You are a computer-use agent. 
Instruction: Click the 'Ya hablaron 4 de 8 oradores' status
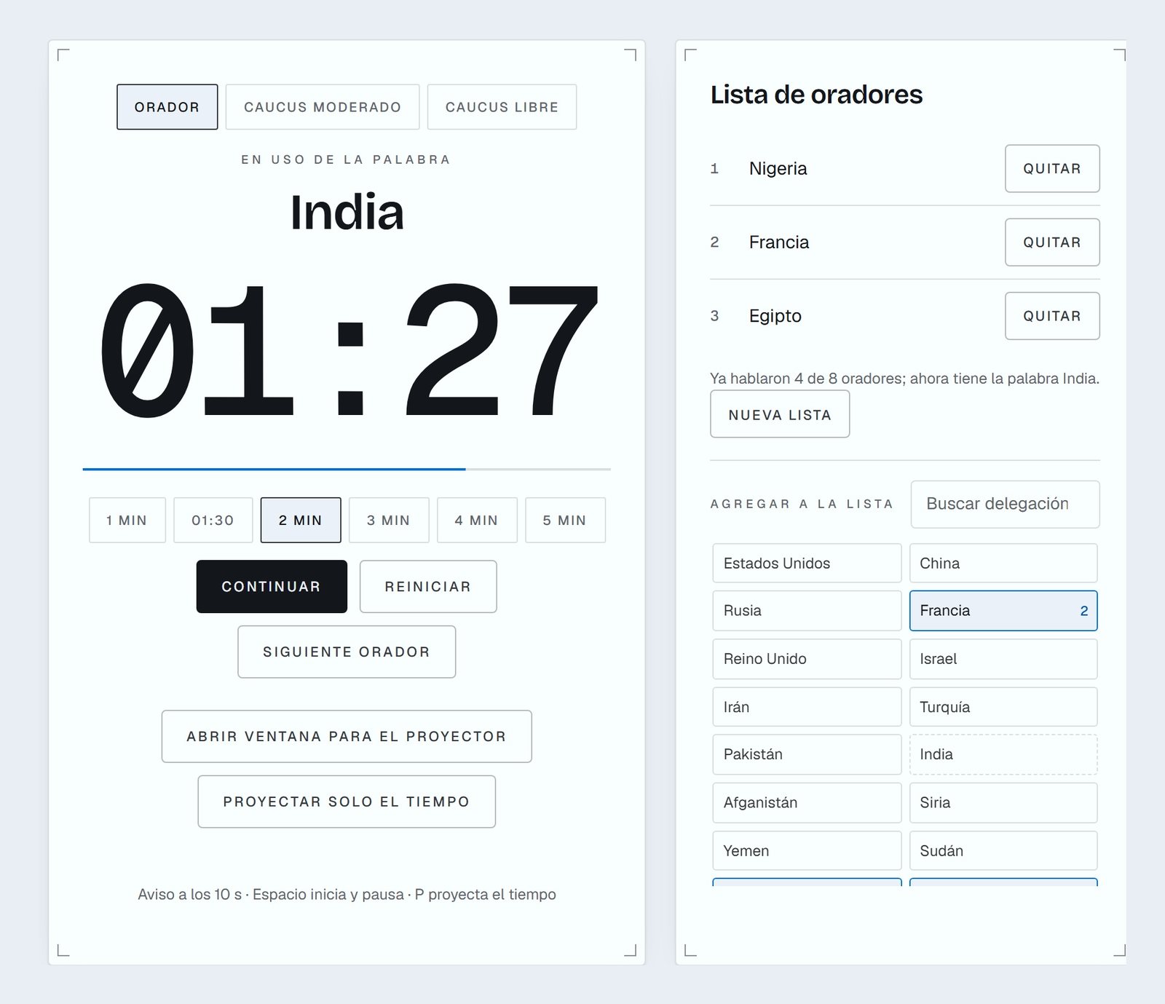pyautogui.click(x=904, y=379)
